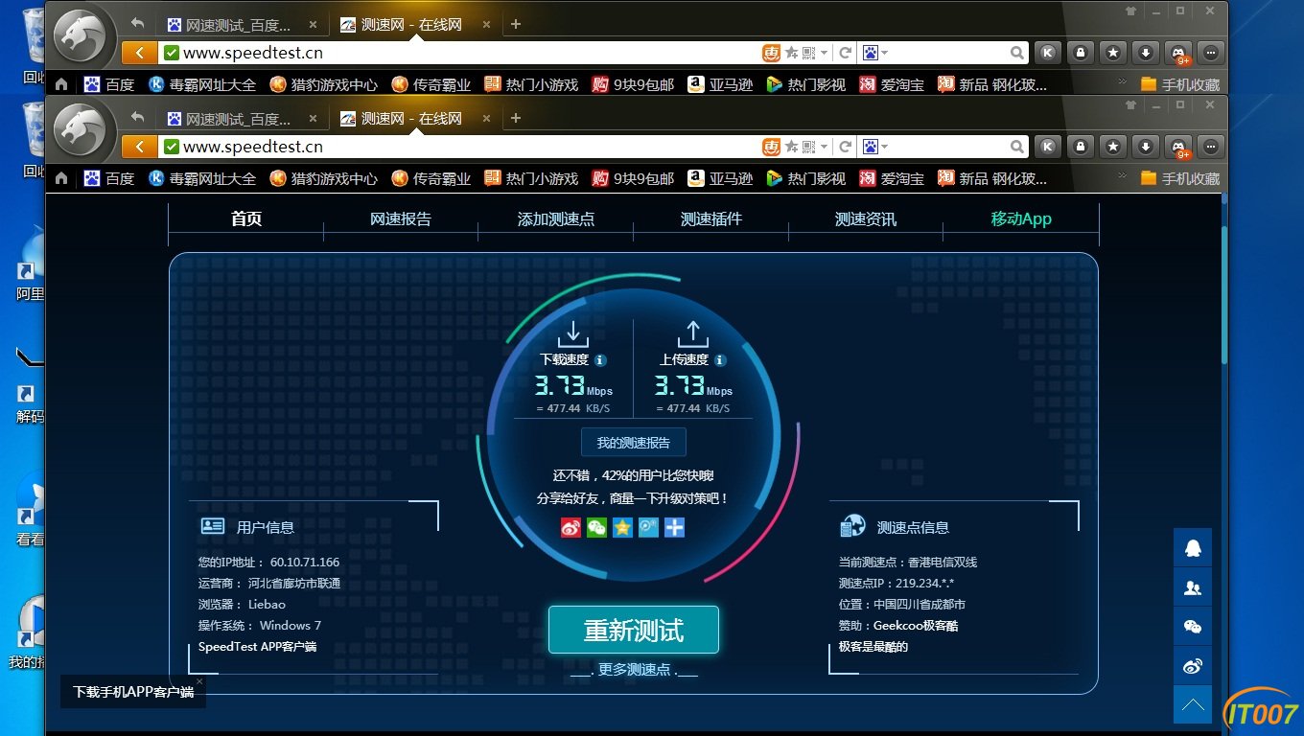Click the Liebao leopard logo in front window

80,131
